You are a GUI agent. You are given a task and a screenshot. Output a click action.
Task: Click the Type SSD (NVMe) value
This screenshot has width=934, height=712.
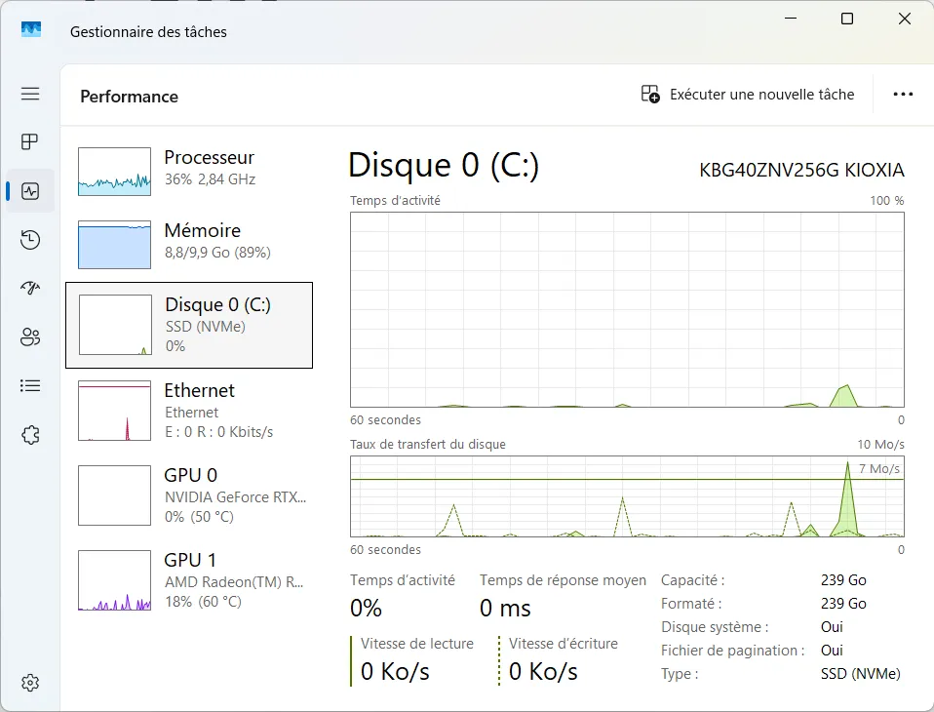click(860, 674)
